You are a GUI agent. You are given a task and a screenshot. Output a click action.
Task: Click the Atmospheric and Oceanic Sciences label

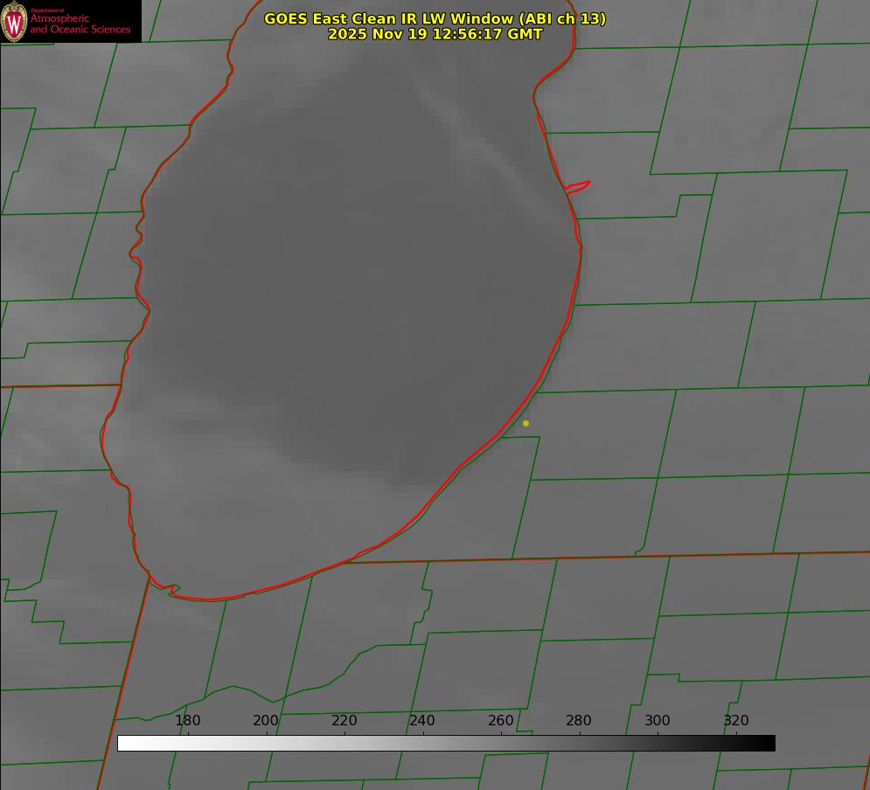pos(80,24)
